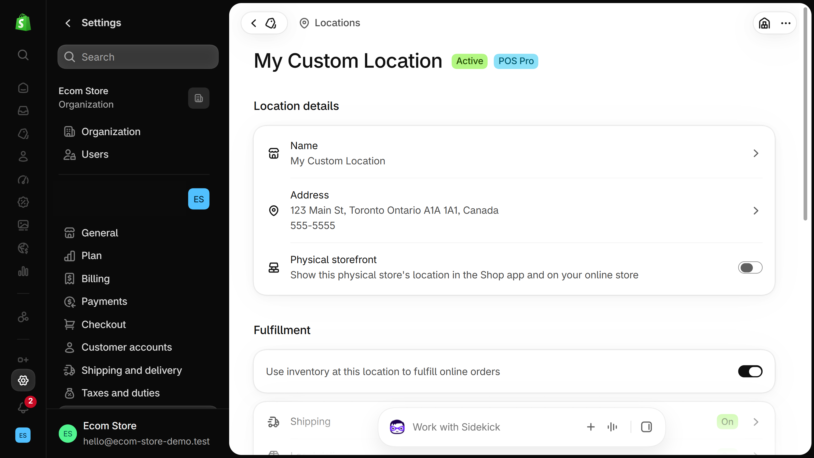Click the plus icon in Sidekick bar

[591, 427]
